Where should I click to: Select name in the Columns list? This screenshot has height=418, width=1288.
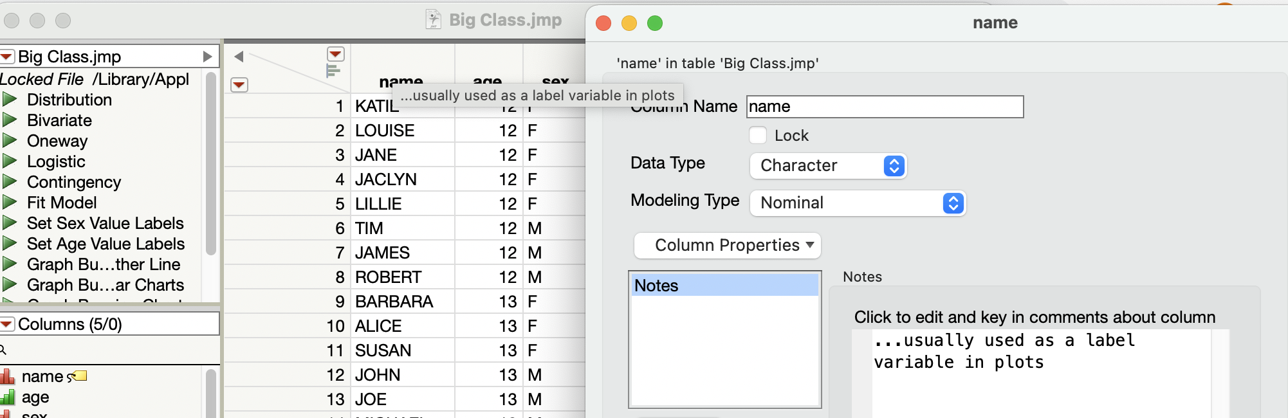[42, 376]
